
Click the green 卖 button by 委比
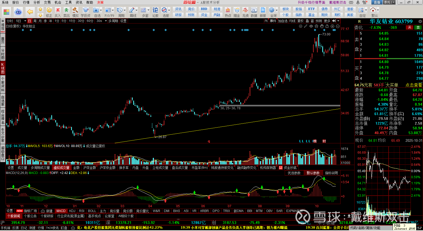point(418,27)
